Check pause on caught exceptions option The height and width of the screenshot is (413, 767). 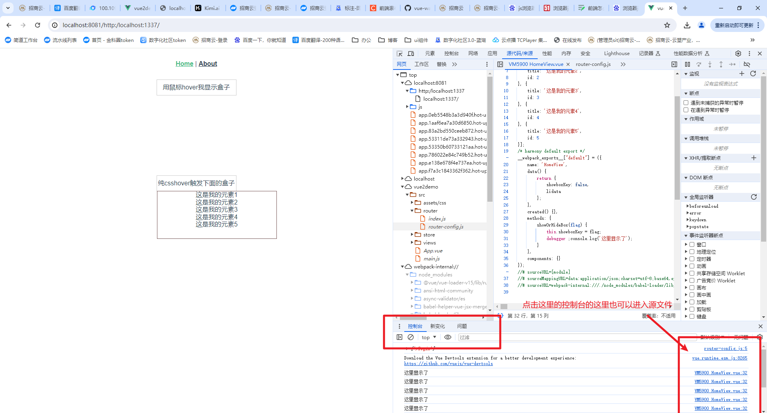686,110
